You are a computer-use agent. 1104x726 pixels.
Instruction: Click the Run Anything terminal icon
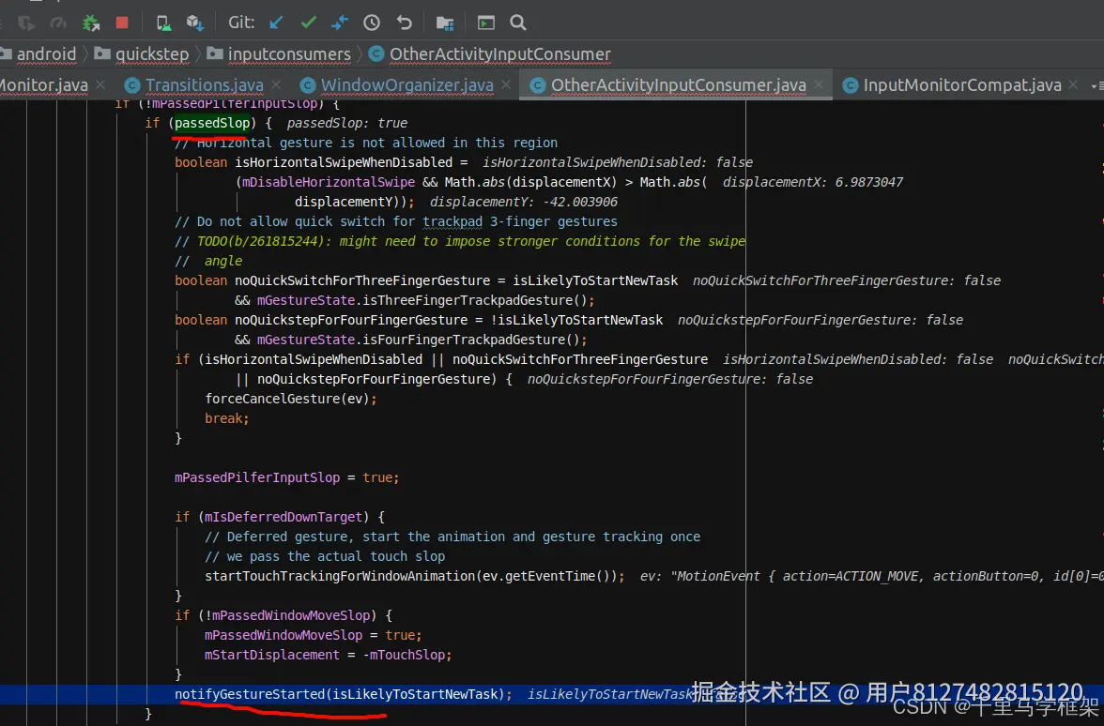tap(485, 23)
